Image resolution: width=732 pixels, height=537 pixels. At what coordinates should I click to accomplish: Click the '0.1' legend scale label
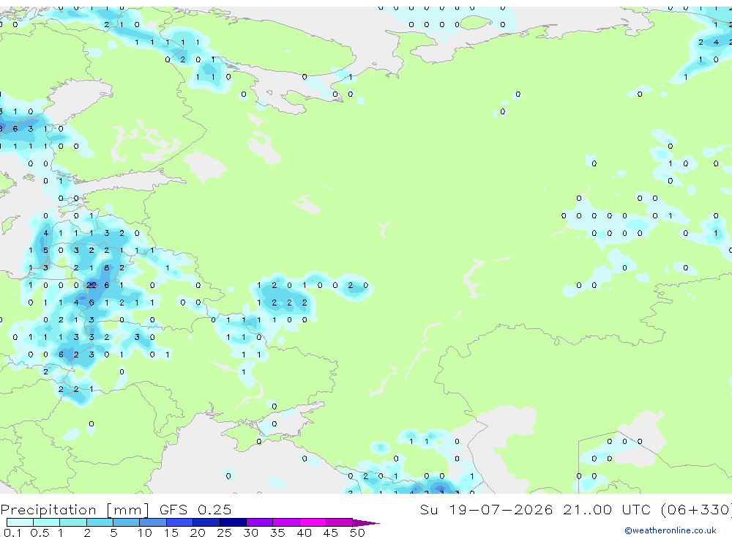click(12, 533)
